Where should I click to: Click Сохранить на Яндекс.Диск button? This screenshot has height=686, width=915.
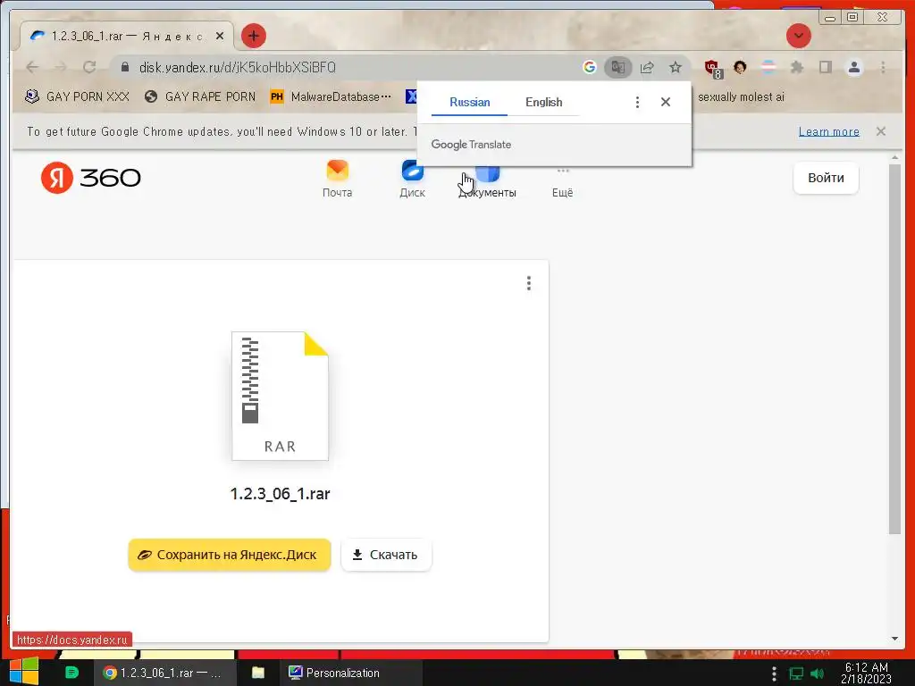tap(230, 555)
